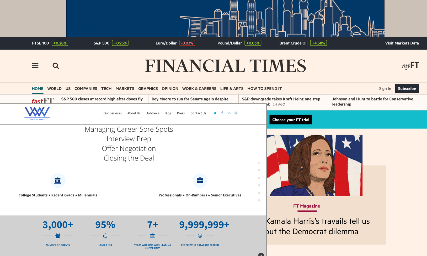
Task: Click the Financial Times masthead title
Action: [226, 66]
